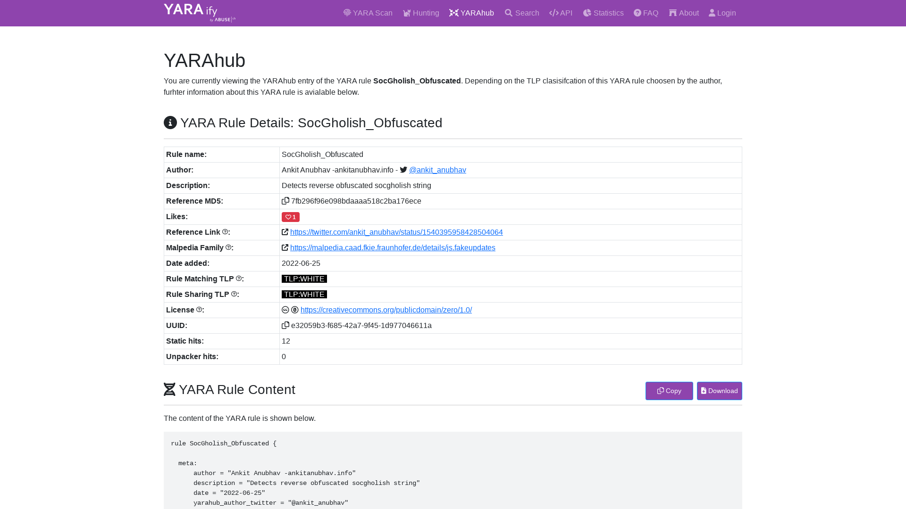
Task: Click the external-link icon before Reference Link
Action: click(x=285, y=232)
